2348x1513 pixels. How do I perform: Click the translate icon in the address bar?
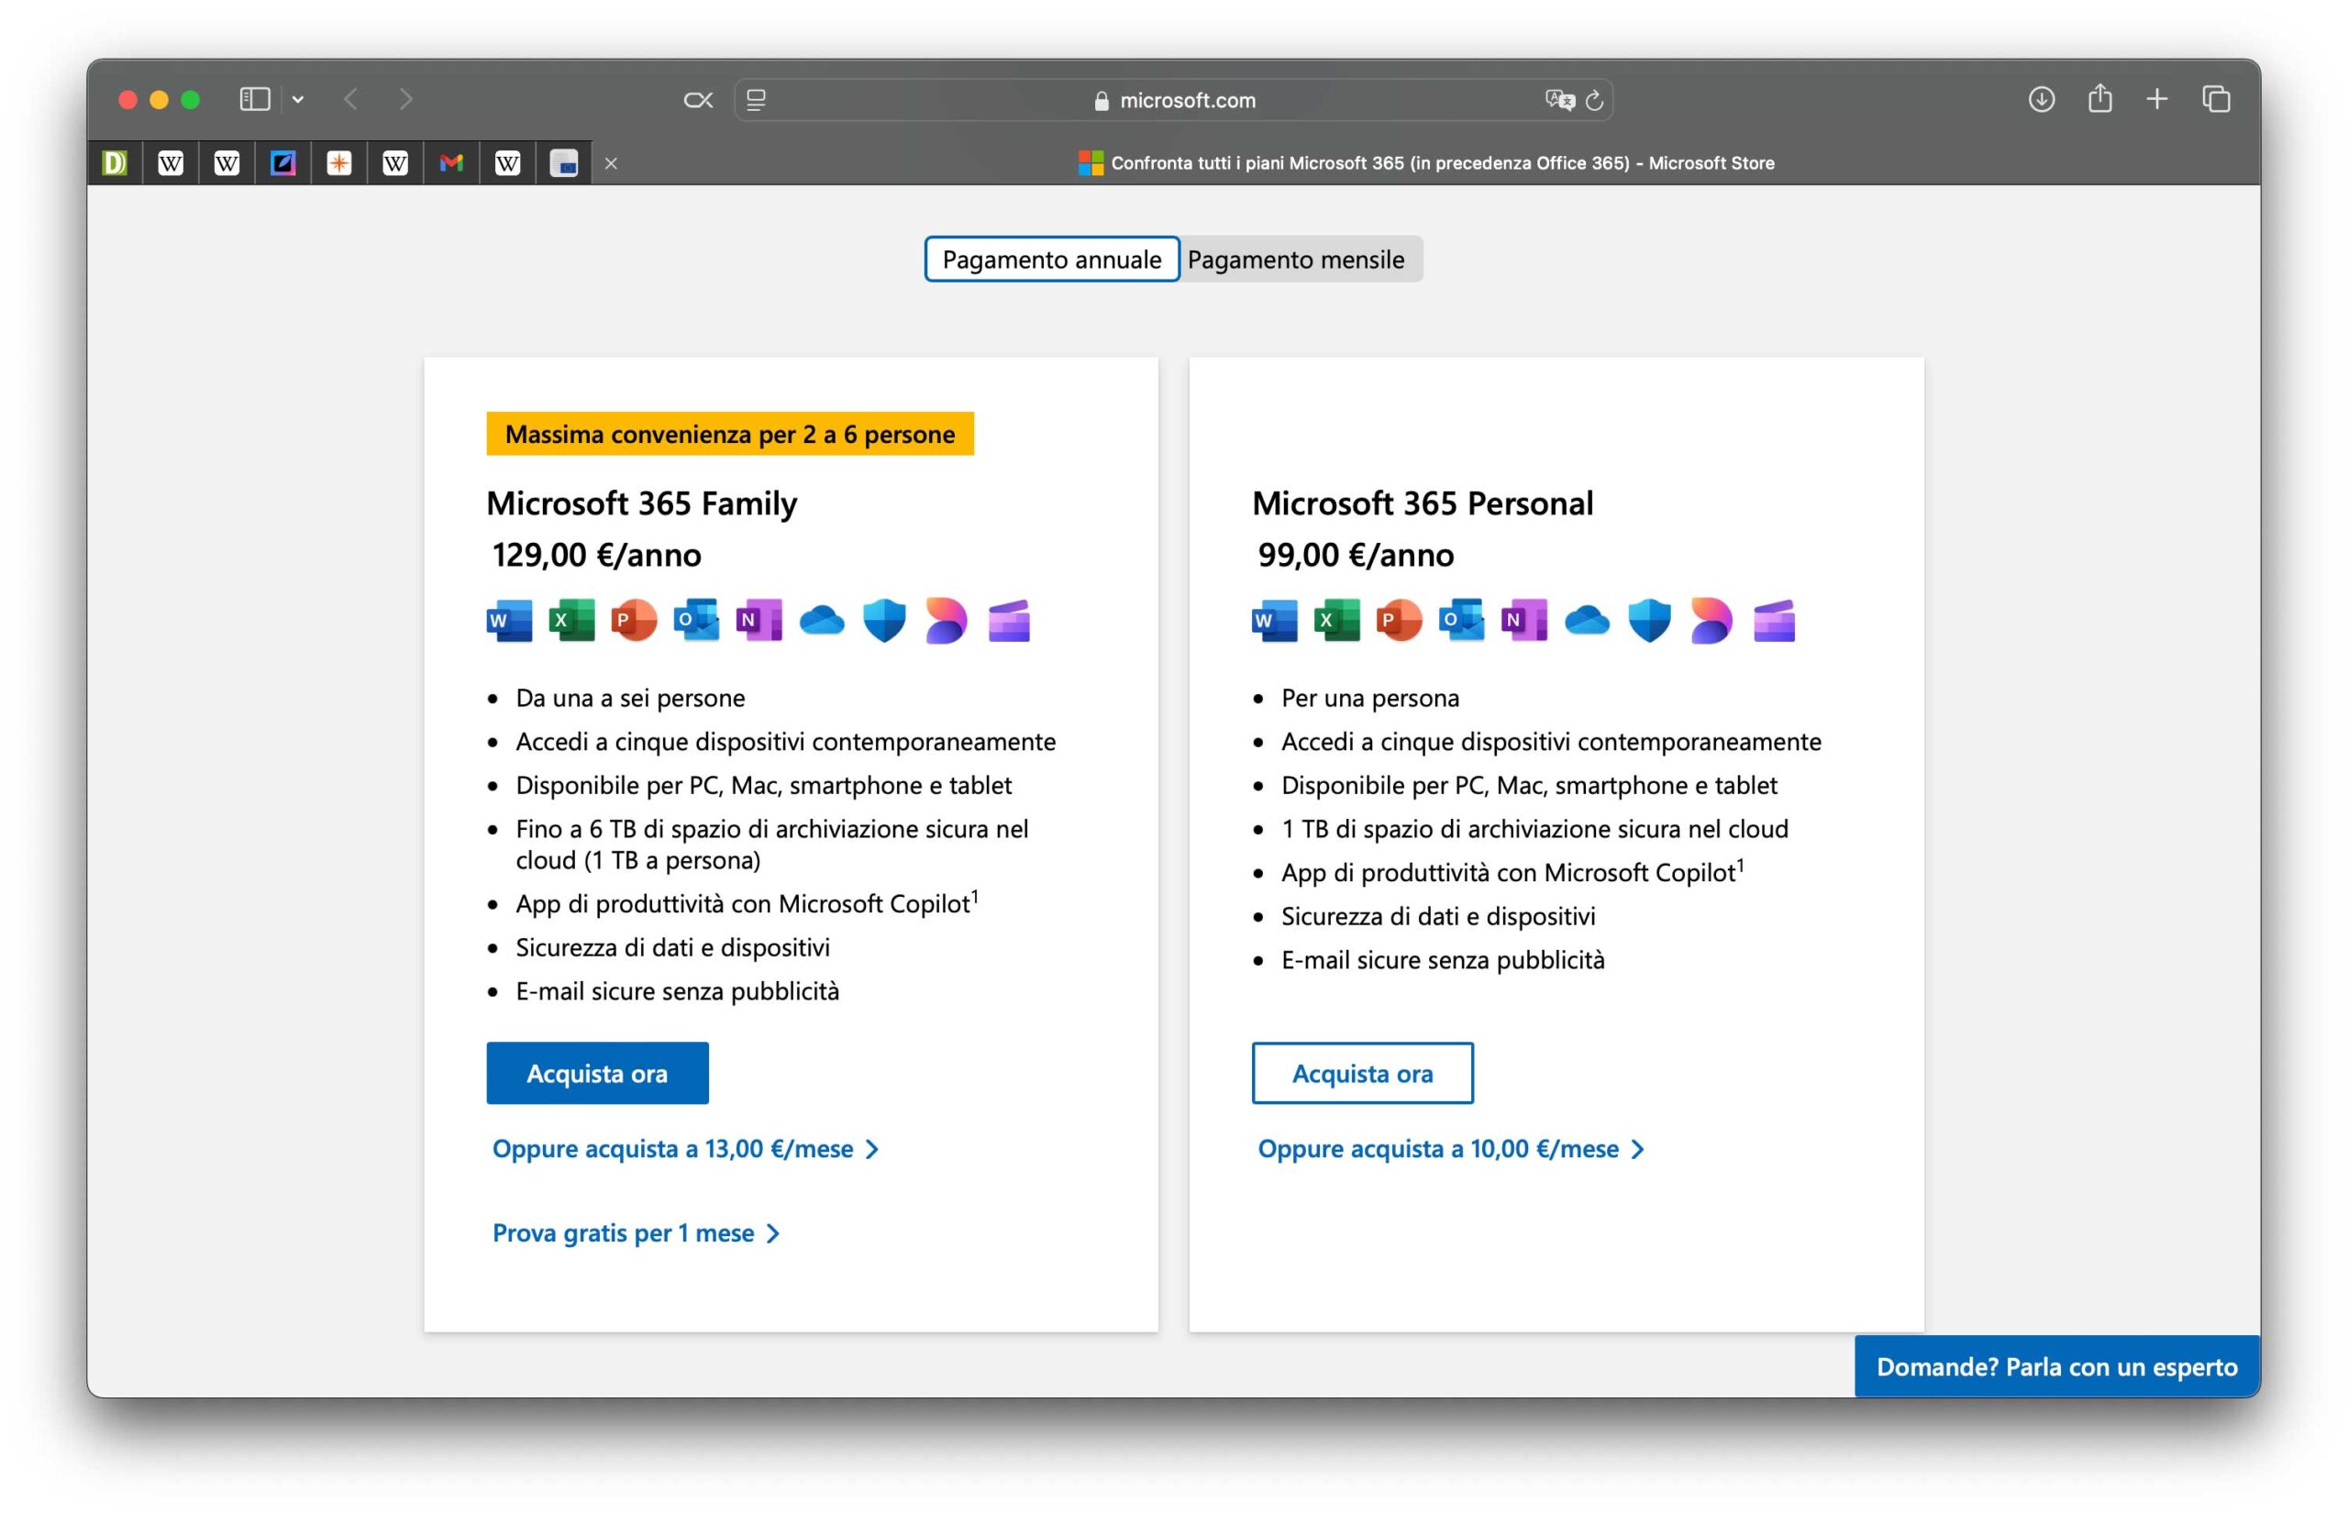coord(1558,100)
